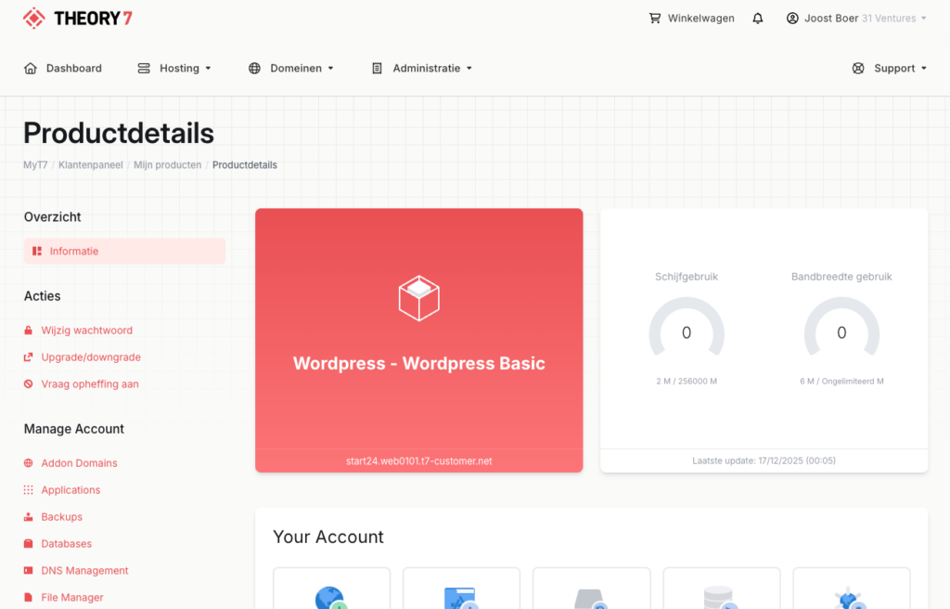The width and height of the screenshot is (950, 609).
Task: Click the grid icon next to Applications
Action: 29,490
